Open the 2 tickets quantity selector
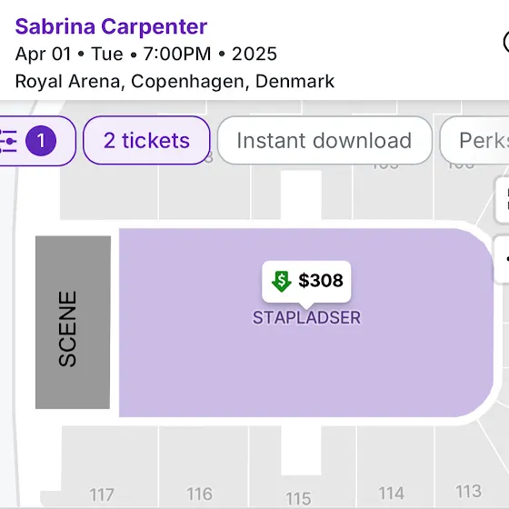Screen dimensions: 509x509 click(x=146, y=141)
